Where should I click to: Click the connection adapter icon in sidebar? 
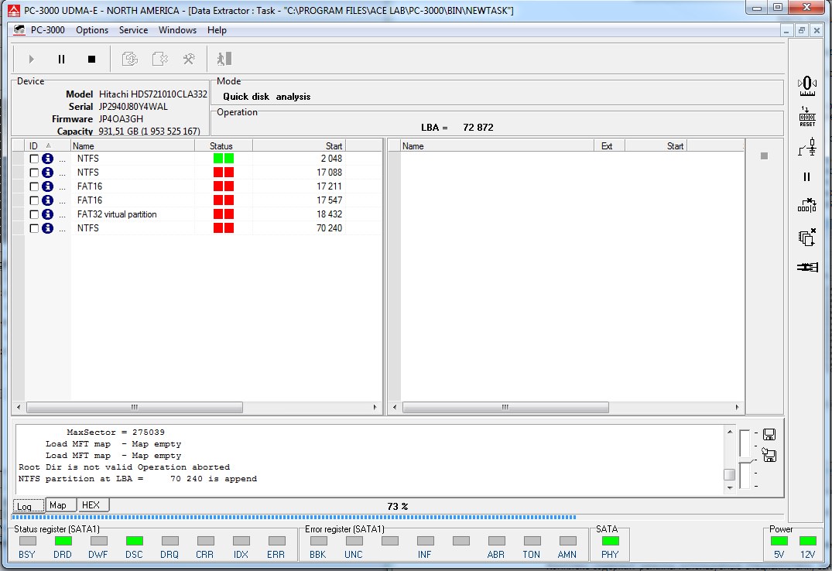[x=807, y=267]
